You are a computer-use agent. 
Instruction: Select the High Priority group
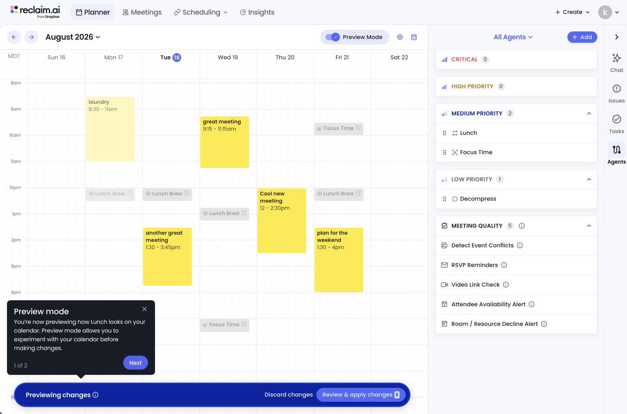pyautogui.click(x=516, y=86)
